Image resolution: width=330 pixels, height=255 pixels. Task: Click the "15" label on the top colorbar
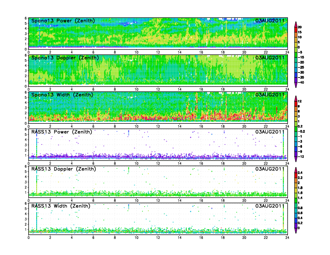[300, 32]
